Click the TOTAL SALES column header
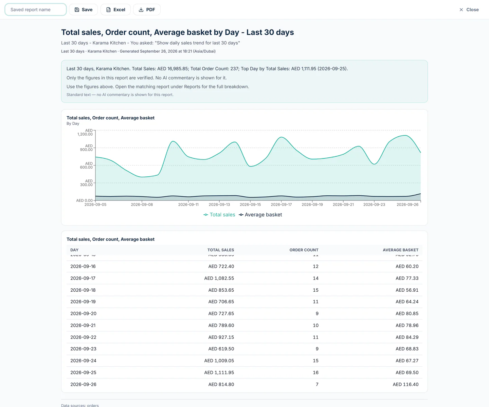Viewport: 489px width, 407px height. [x=221, y=250]
